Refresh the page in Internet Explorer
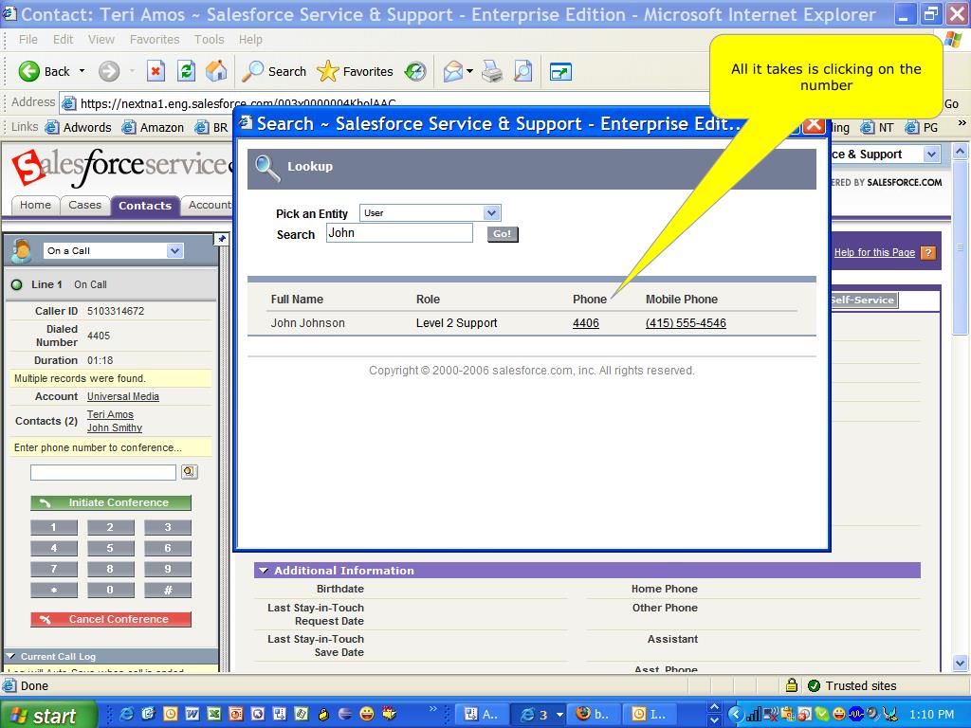Image resolution: width=971 pixels, height=728 pixels. point(186,71)
